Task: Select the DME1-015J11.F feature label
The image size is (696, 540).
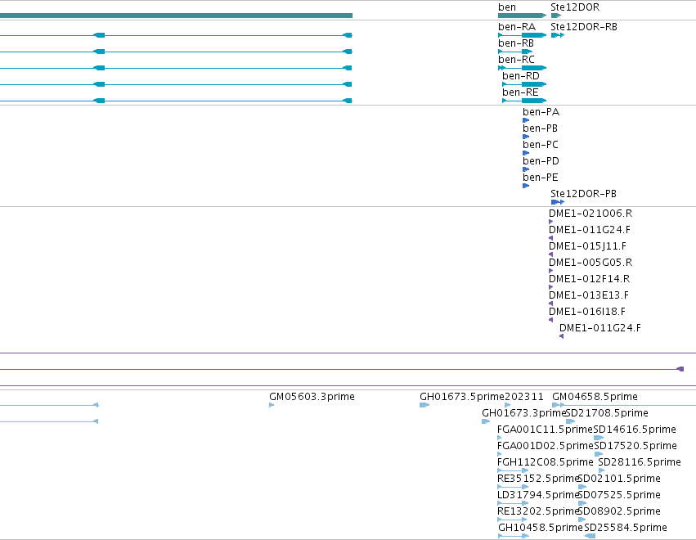Action: (587, 246)
